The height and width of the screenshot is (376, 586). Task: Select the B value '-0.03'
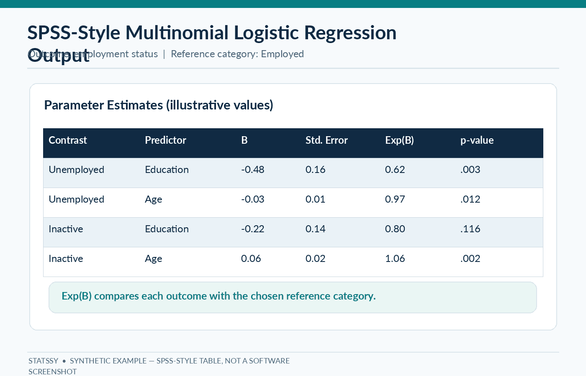pos(253,199)
